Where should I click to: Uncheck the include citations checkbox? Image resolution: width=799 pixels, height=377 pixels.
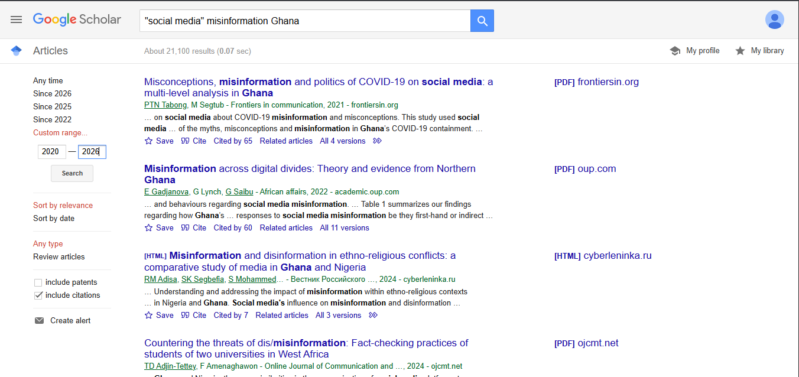[x=38, y=295]
